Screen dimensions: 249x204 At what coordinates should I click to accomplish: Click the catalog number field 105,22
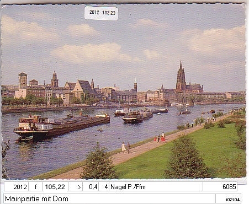55,187
